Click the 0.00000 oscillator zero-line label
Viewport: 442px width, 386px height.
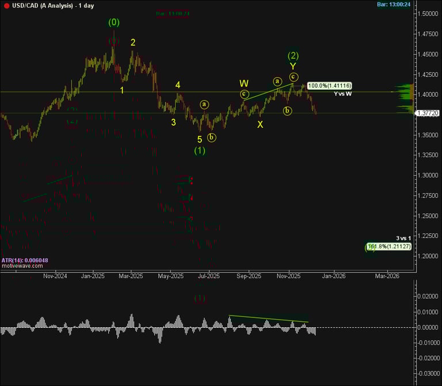428,327
